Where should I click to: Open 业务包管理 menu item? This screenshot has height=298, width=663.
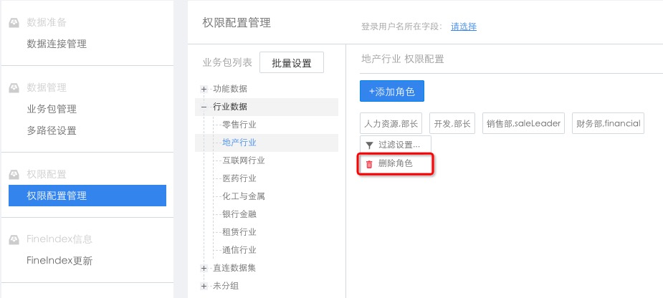52,109
